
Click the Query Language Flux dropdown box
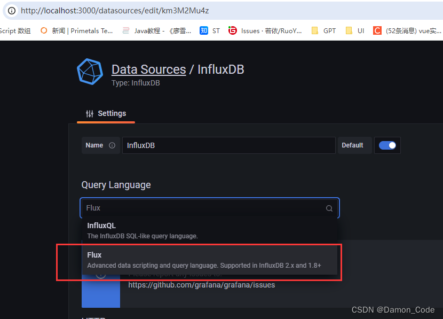pyautogui.click(x=210, y=208)
